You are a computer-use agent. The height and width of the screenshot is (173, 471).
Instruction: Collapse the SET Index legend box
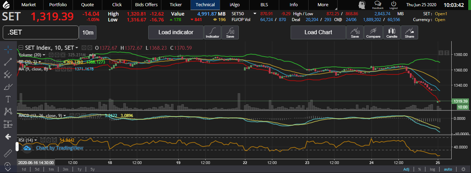point(21,48)
